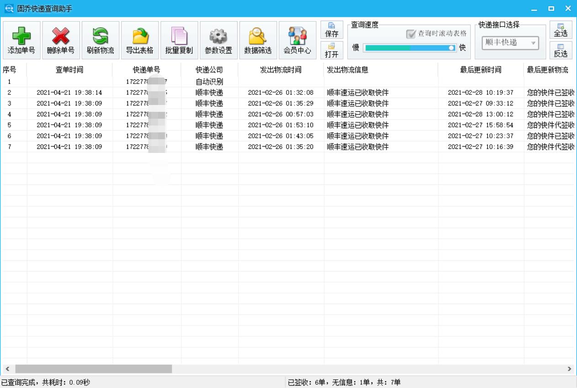This screenshot has height=388, width=577.
Task: Click the 反选 invert-selection button
Action: point(561,51)
